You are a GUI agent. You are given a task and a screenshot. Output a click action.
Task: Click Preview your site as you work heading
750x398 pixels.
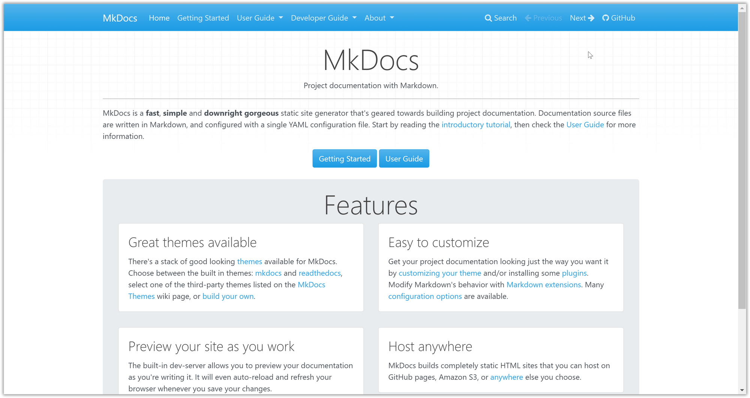point(211,346)
